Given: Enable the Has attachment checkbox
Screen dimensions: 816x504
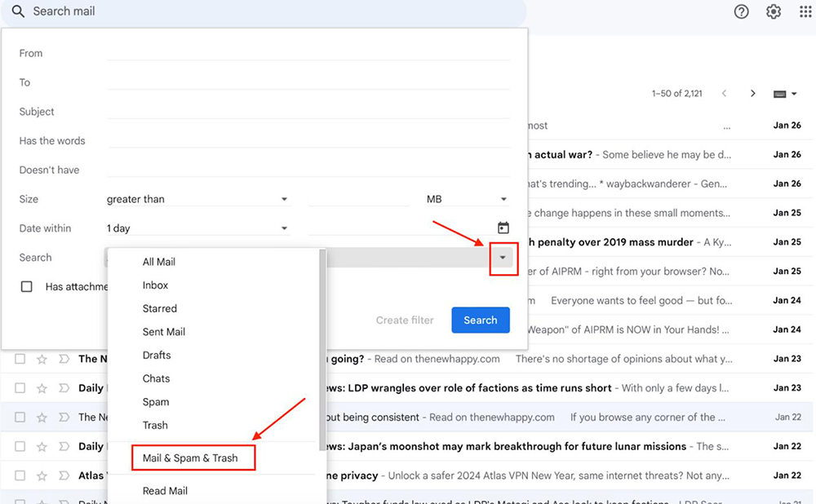Looking at the screenshot, I should click(26, 286).
